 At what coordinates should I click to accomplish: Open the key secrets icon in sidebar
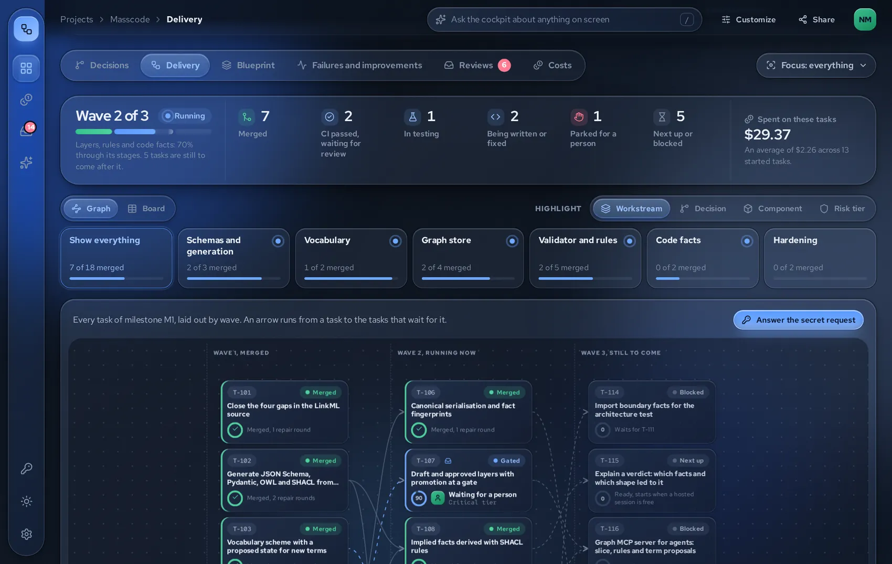pos(26,469)
